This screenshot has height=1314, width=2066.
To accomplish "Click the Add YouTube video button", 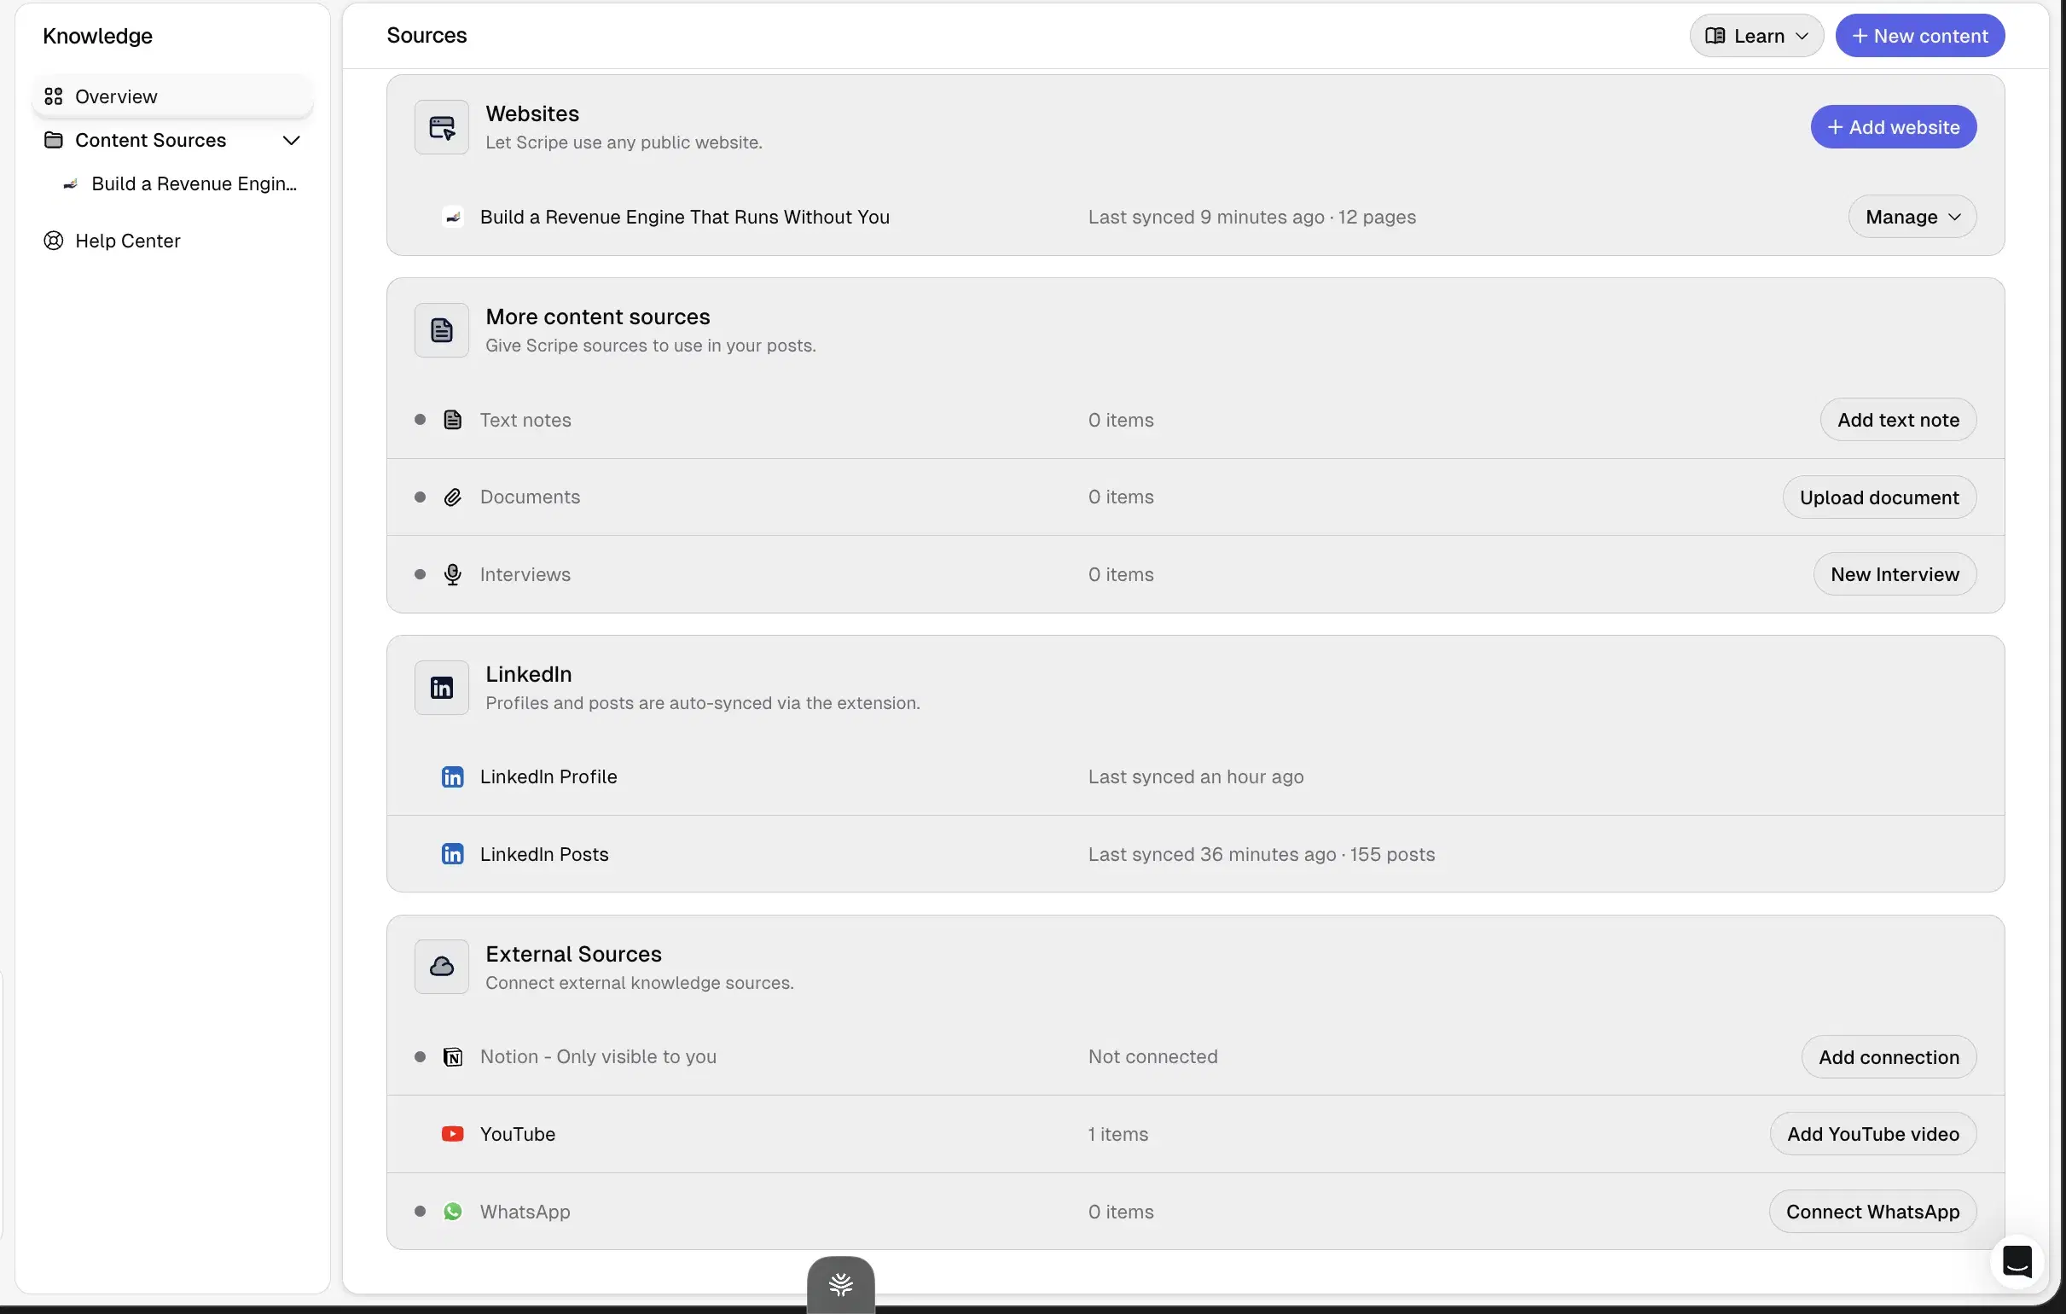I will [1873, 1134].
